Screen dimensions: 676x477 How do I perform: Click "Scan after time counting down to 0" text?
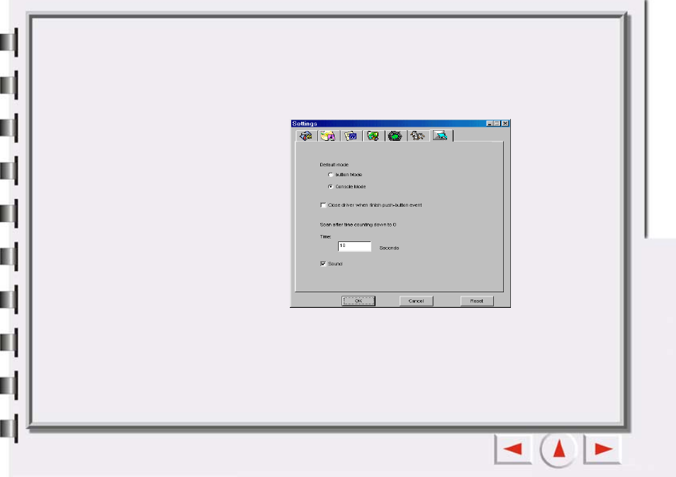coord(358,225)
